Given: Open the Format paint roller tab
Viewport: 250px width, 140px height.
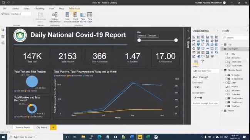Looking at the screenshot, I should point(203,61).
